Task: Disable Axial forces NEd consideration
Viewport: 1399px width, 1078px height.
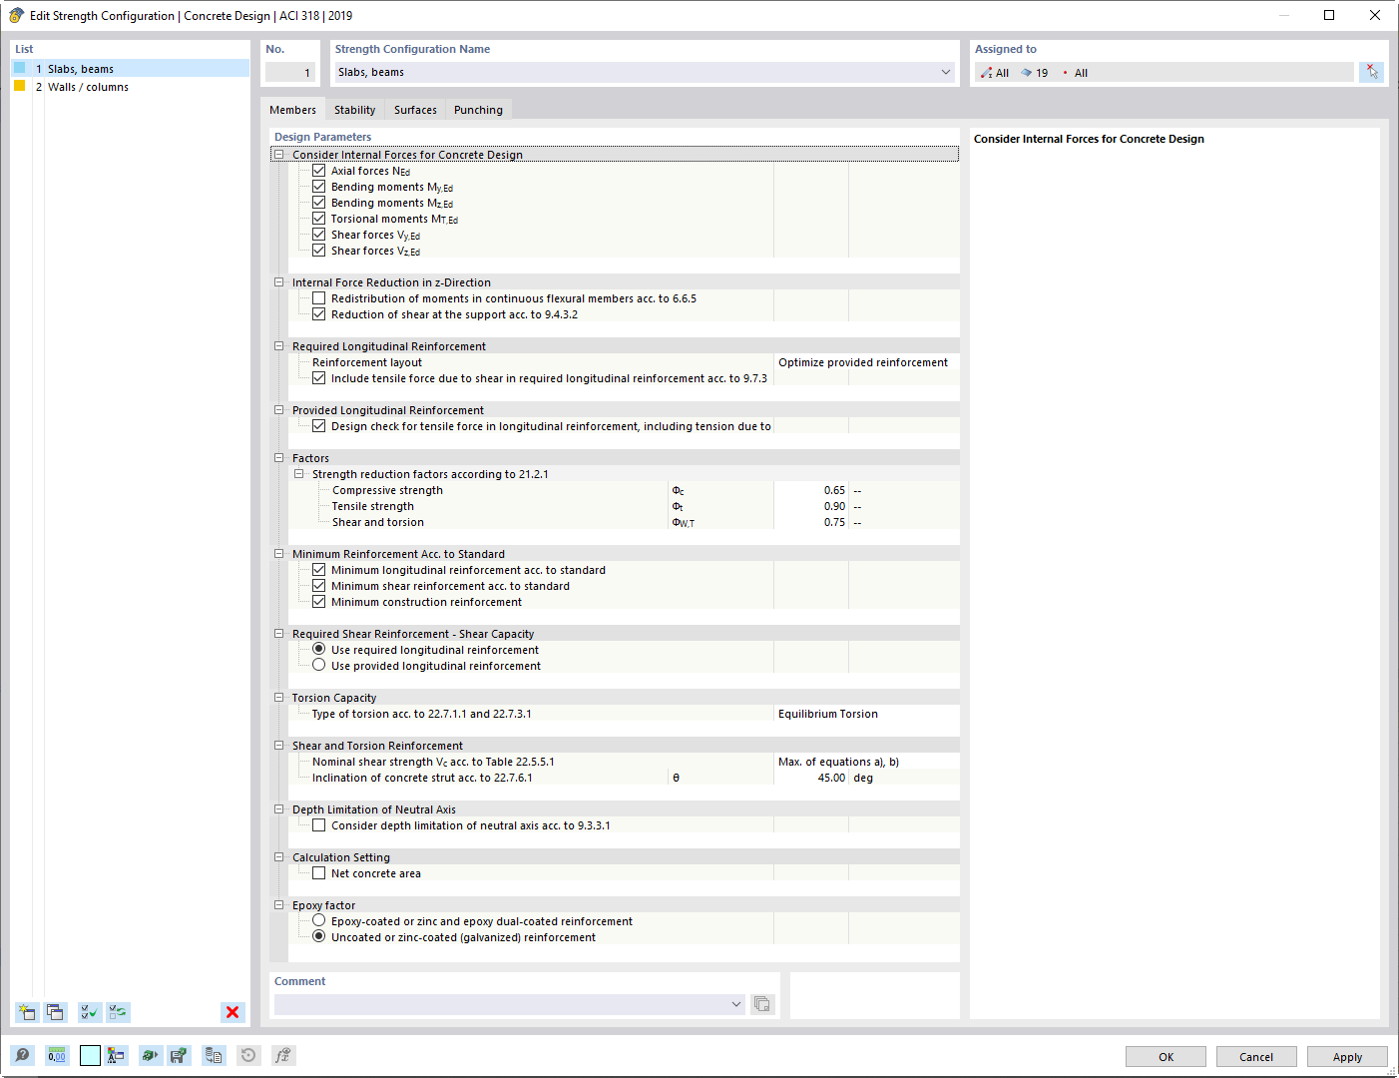Action: click(x=318, y=170)
